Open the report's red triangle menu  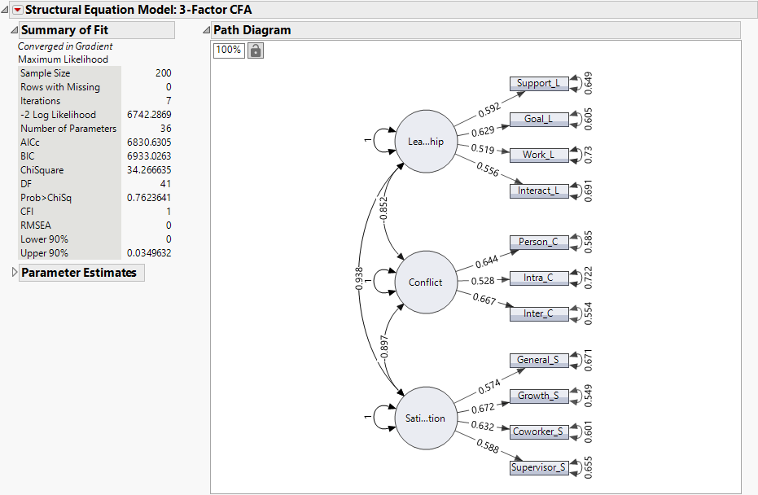(16, 9)
